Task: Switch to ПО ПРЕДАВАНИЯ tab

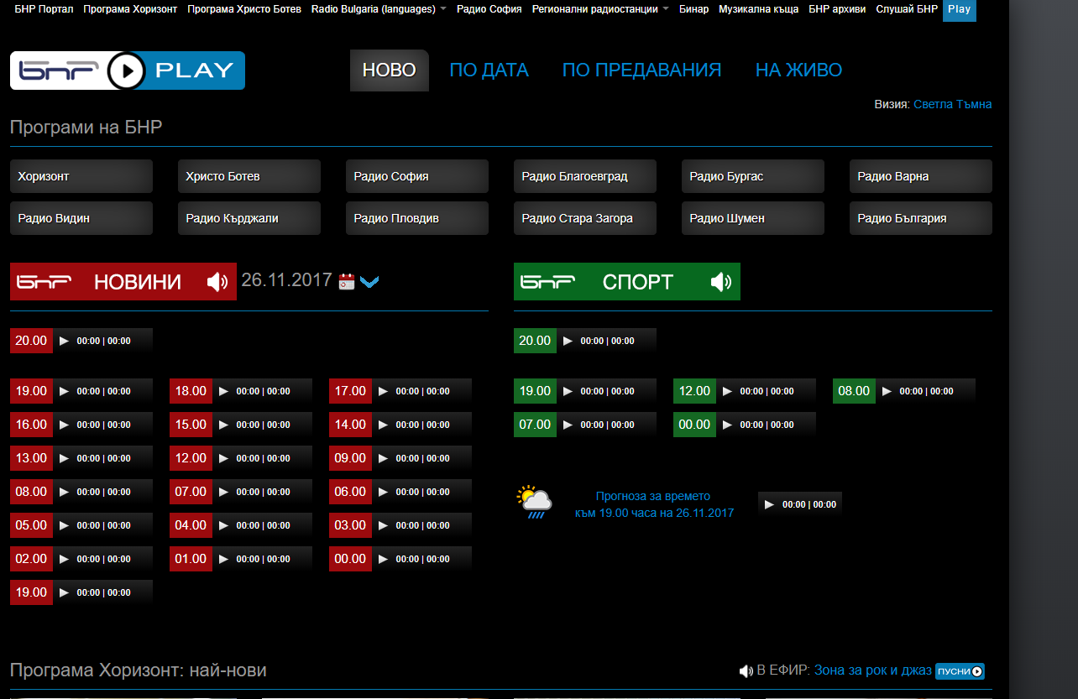Action: pos(642,70)
